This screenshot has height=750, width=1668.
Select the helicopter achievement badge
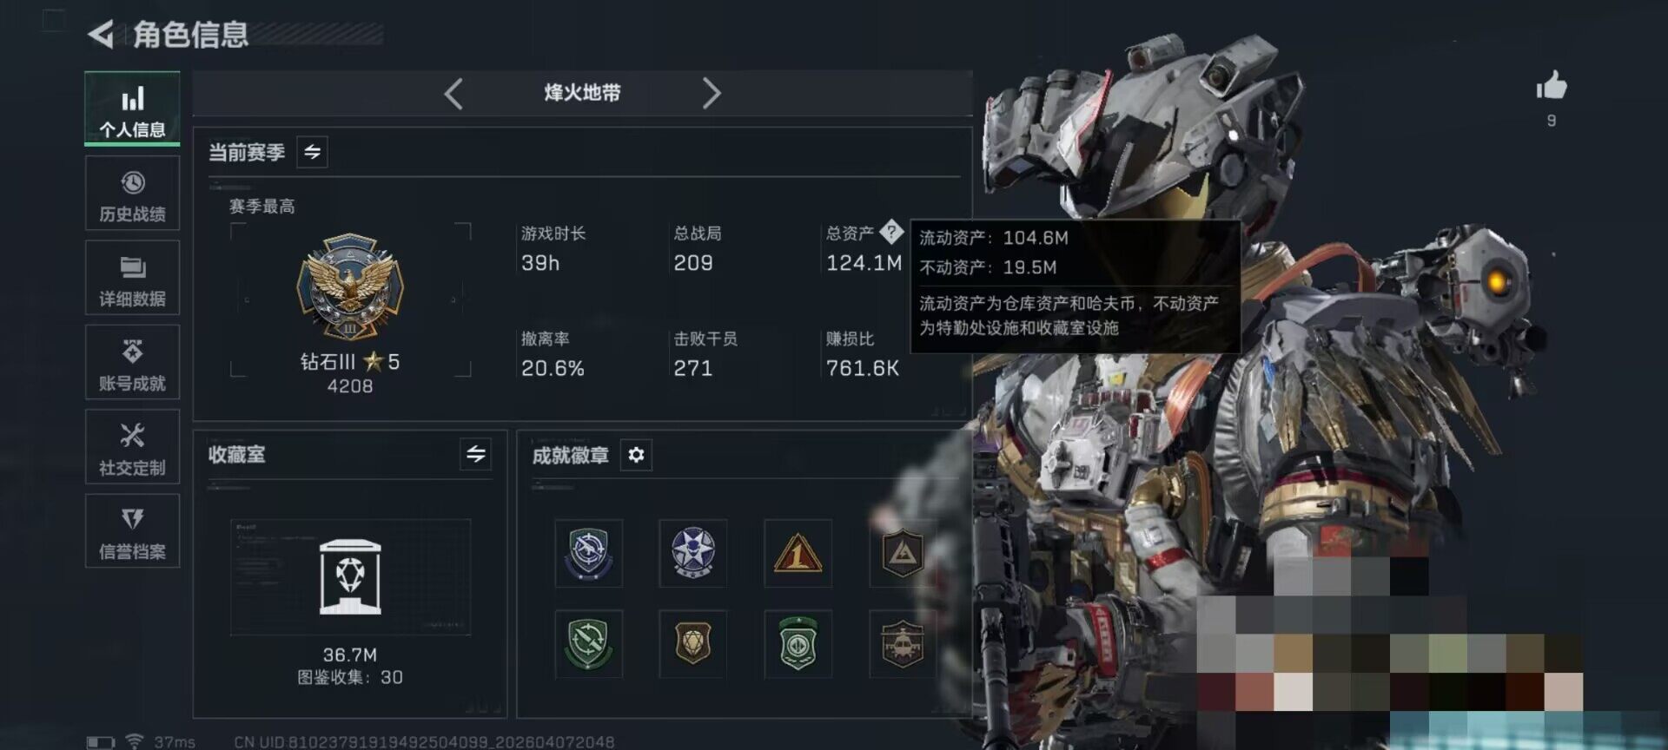coord(903,644)
